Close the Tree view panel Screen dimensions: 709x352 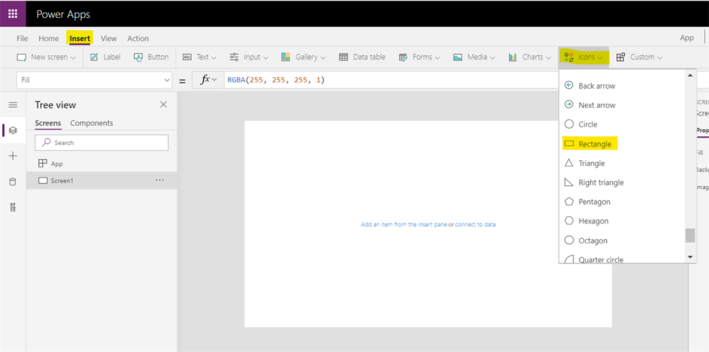coord(163,105)
